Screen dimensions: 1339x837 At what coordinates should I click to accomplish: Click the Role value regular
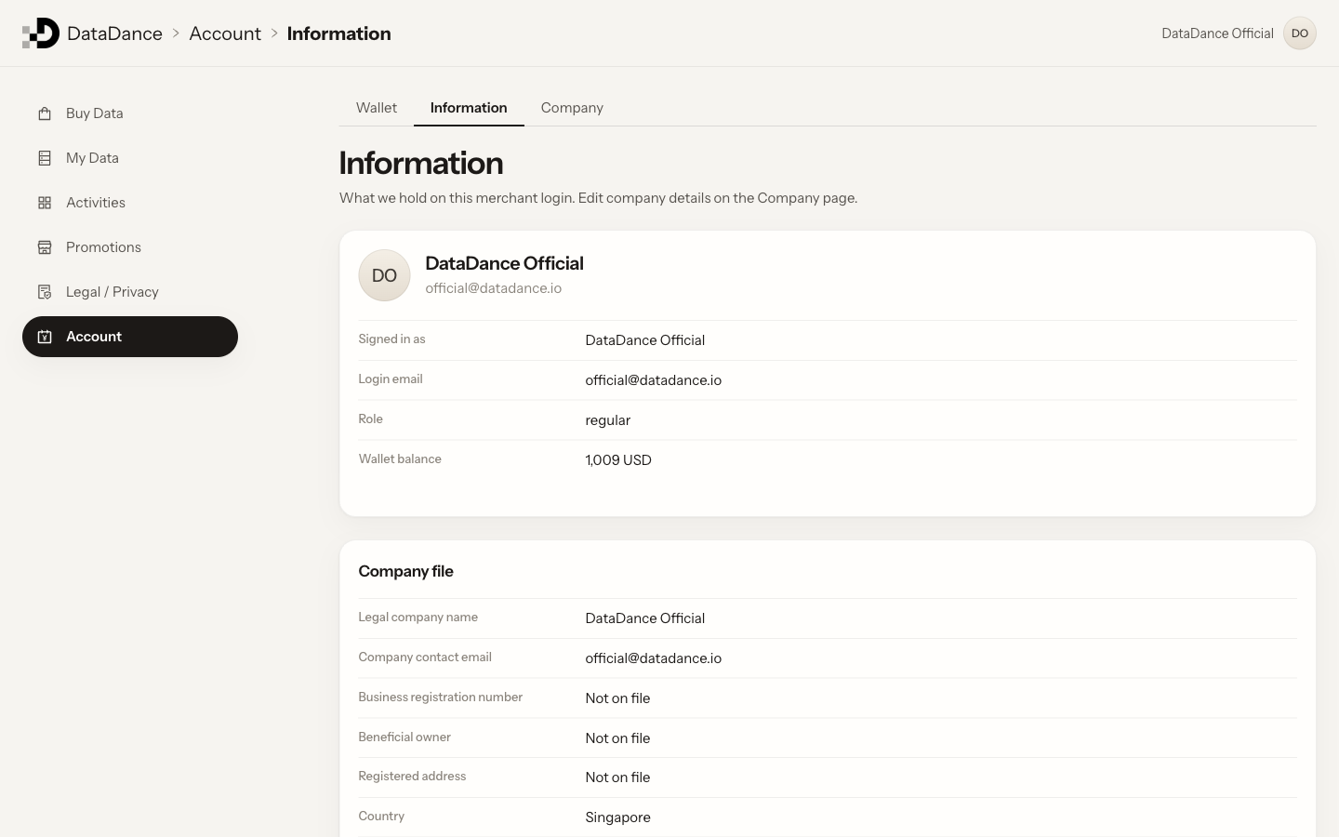tap(607, 420)
